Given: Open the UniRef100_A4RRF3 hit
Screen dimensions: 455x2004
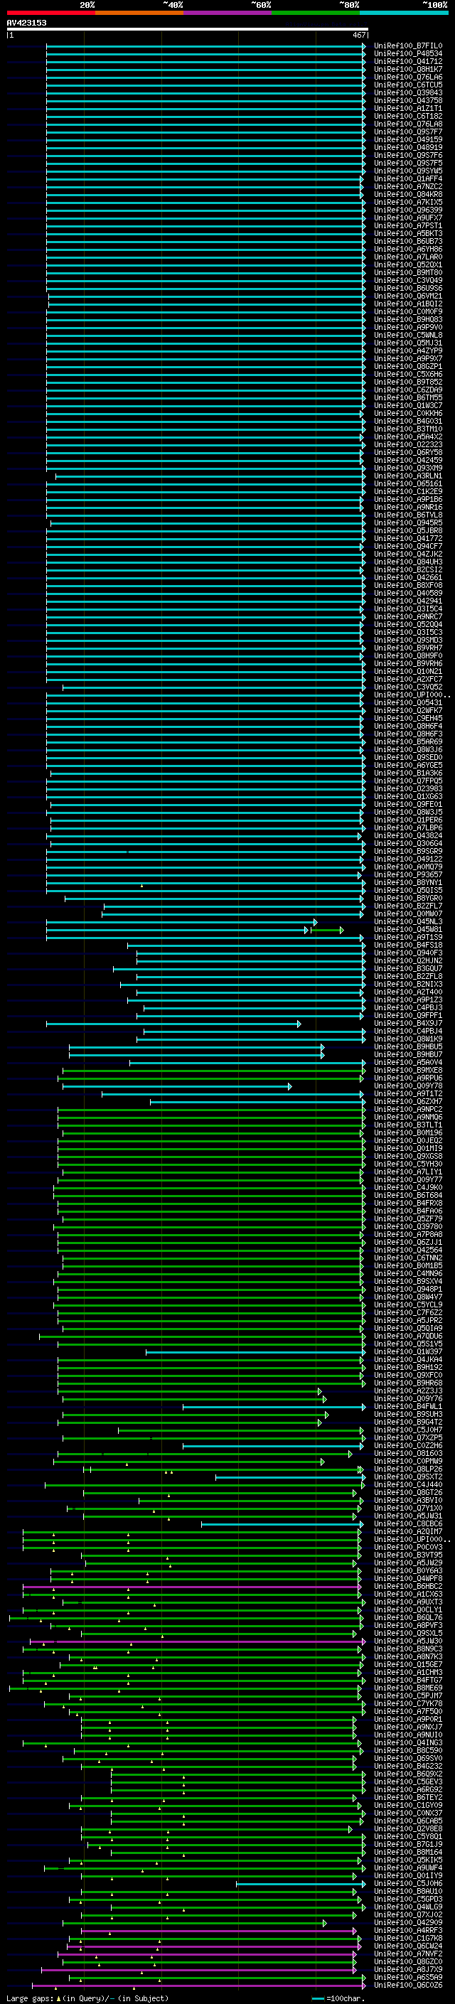Looking at the screenshot, I should 407,1931.
